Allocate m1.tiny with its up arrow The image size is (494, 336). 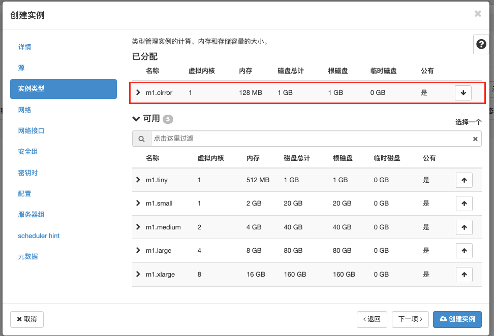[x=464, y=180]
